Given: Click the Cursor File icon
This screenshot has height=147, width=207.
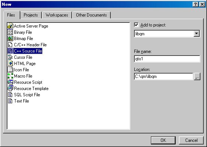Looking at the screenshot, I should click(x=10, y=57).
